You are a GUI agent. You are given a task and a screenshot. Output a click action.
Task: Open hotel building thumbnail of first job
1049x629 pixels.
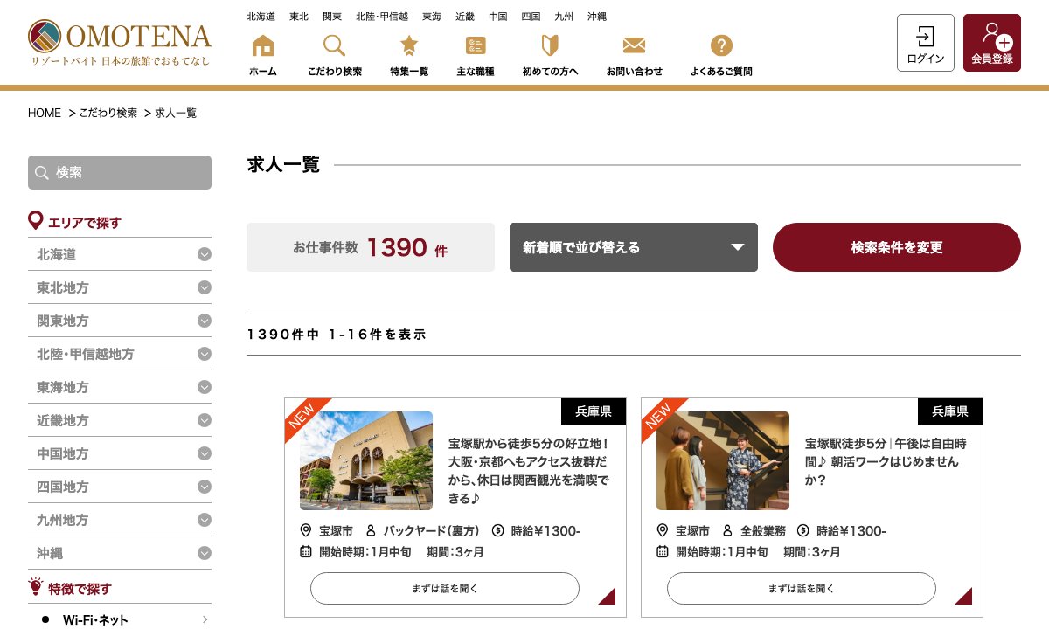tap(366, 460)
